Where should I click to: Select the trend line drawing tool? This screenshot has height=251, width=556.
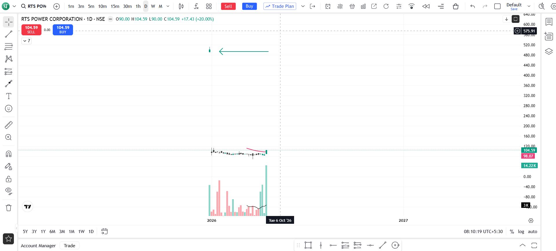pyautogui.click(x=9, y=34)
